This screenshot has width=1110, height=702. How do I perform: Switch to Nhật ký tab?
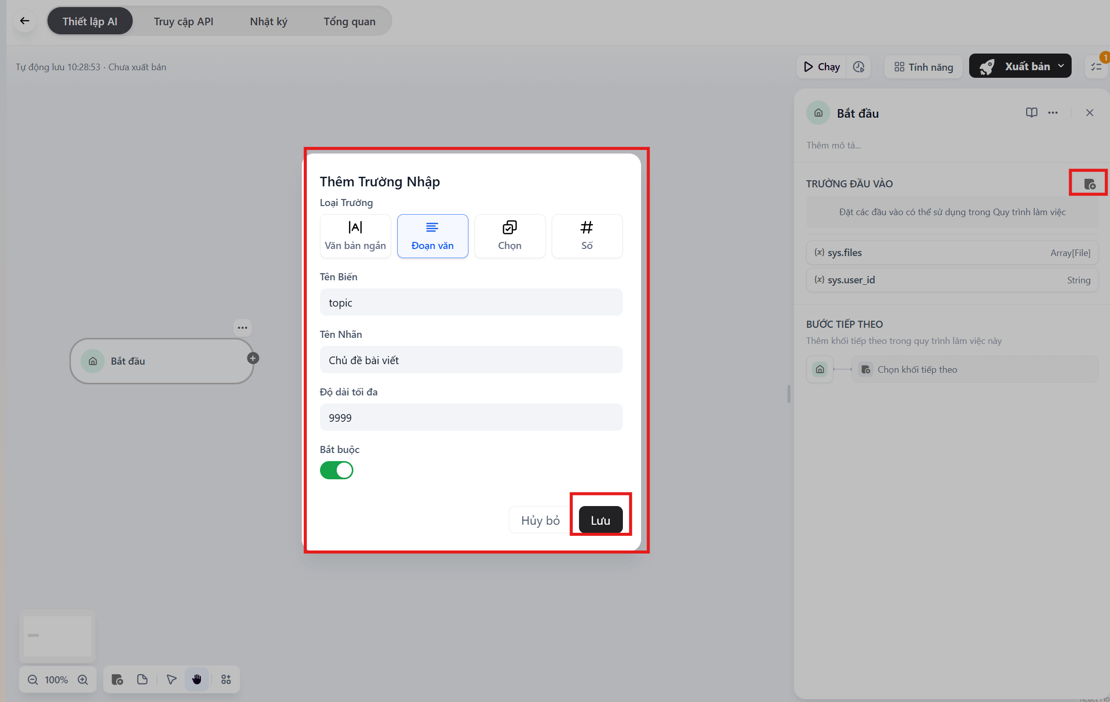[269, 21]
